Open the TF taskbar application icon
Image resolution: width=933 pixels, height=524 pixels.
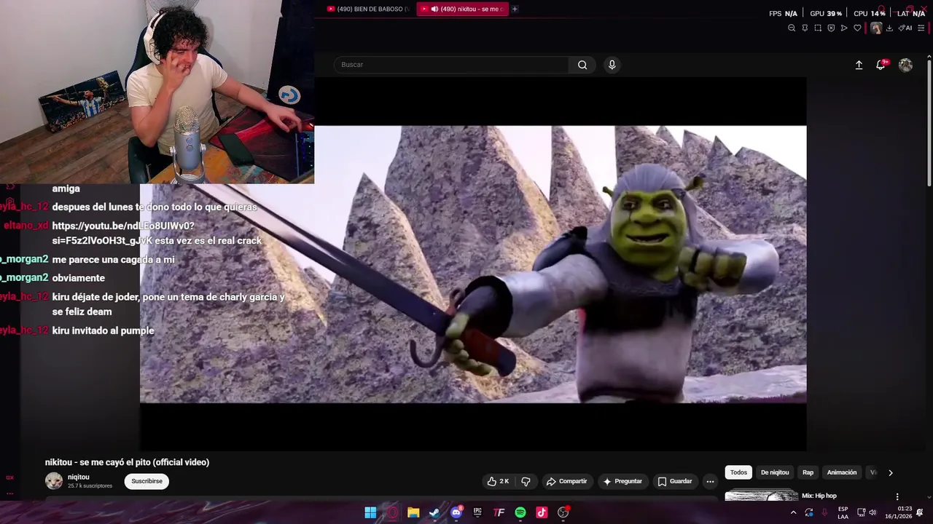pyautogui.click(x=499, y=512)
